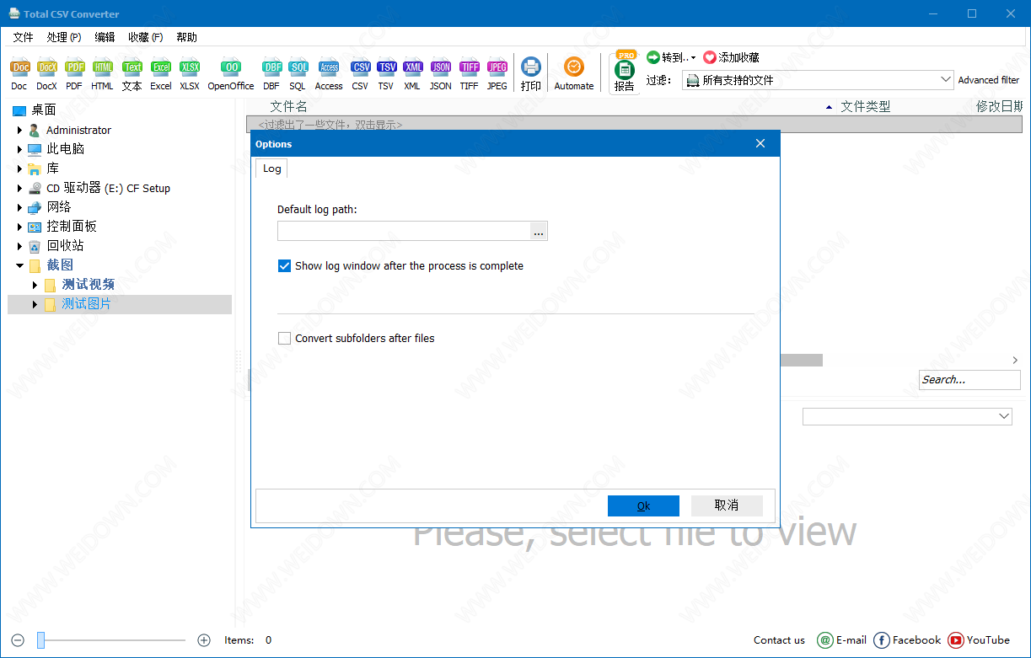Choose the PDF conversion icon
This screenshot has height=658, width=1031.
[74, 74]
